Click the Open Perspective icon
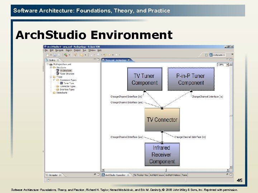This screenshot has height=193, width=258. 206,55
